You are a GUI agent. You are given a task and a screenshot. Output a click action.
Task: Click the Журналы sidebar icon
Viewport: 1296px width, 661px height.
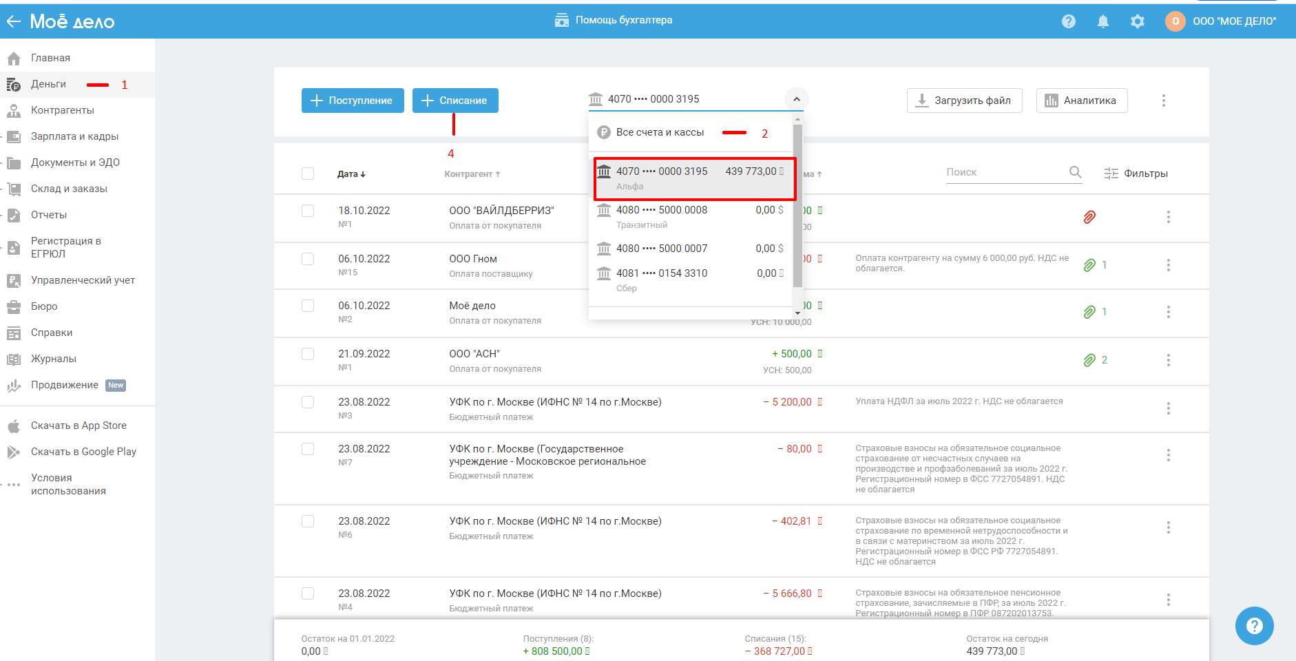pos(14,359)
